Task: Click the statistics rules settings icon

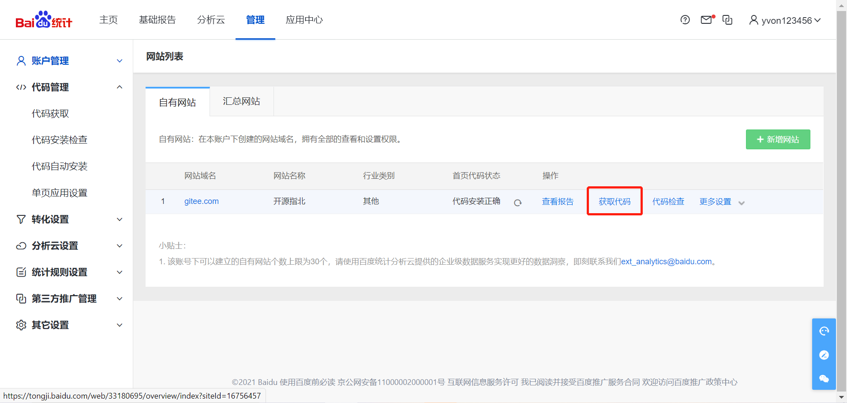Action: [21, 272]
